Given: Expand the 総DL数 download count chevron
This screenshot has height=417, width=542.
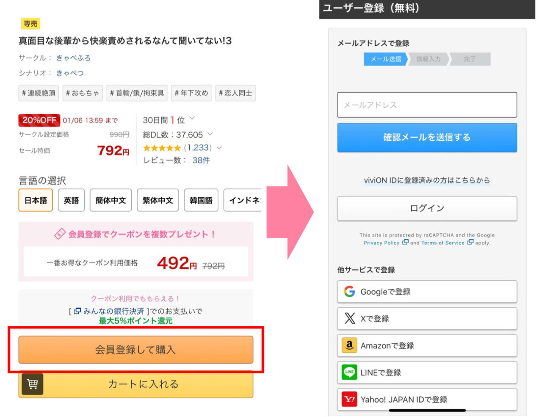Looking at the screenshot, I should (210, 134).
